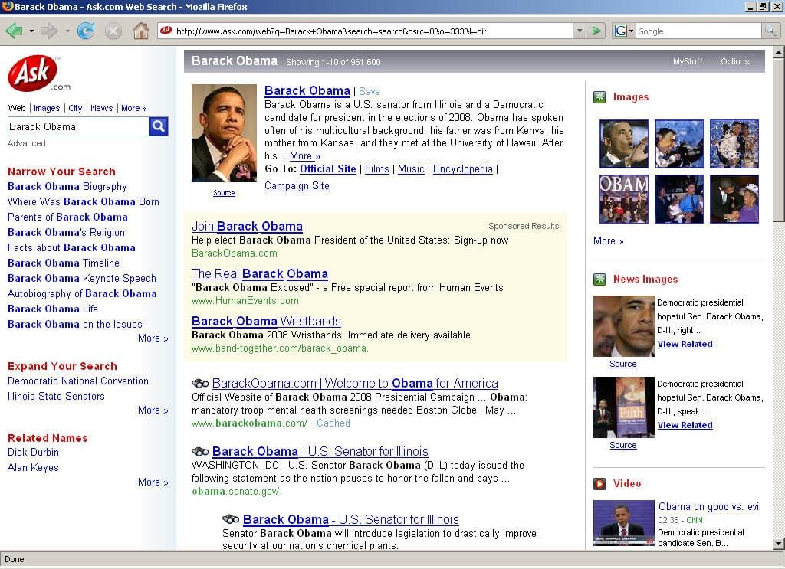The width and height of the screenshot is (785, 569).
Task: Expand More in Barack Obama description
Action: [305, 156]
